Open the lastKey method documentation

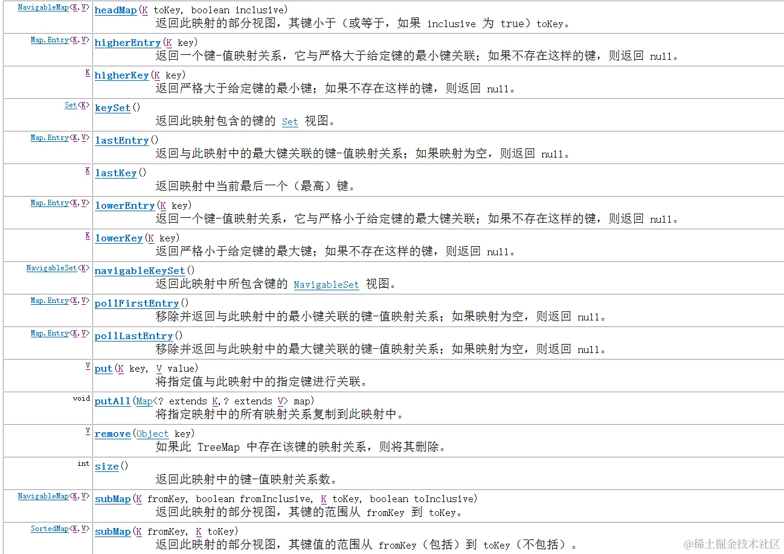click(x=115, y=173)
